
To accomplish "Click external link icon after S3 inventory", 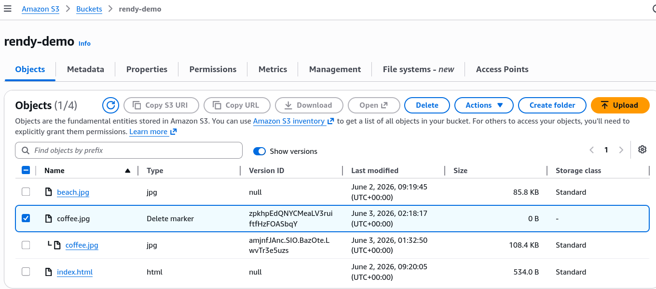I will pos(330,121).
